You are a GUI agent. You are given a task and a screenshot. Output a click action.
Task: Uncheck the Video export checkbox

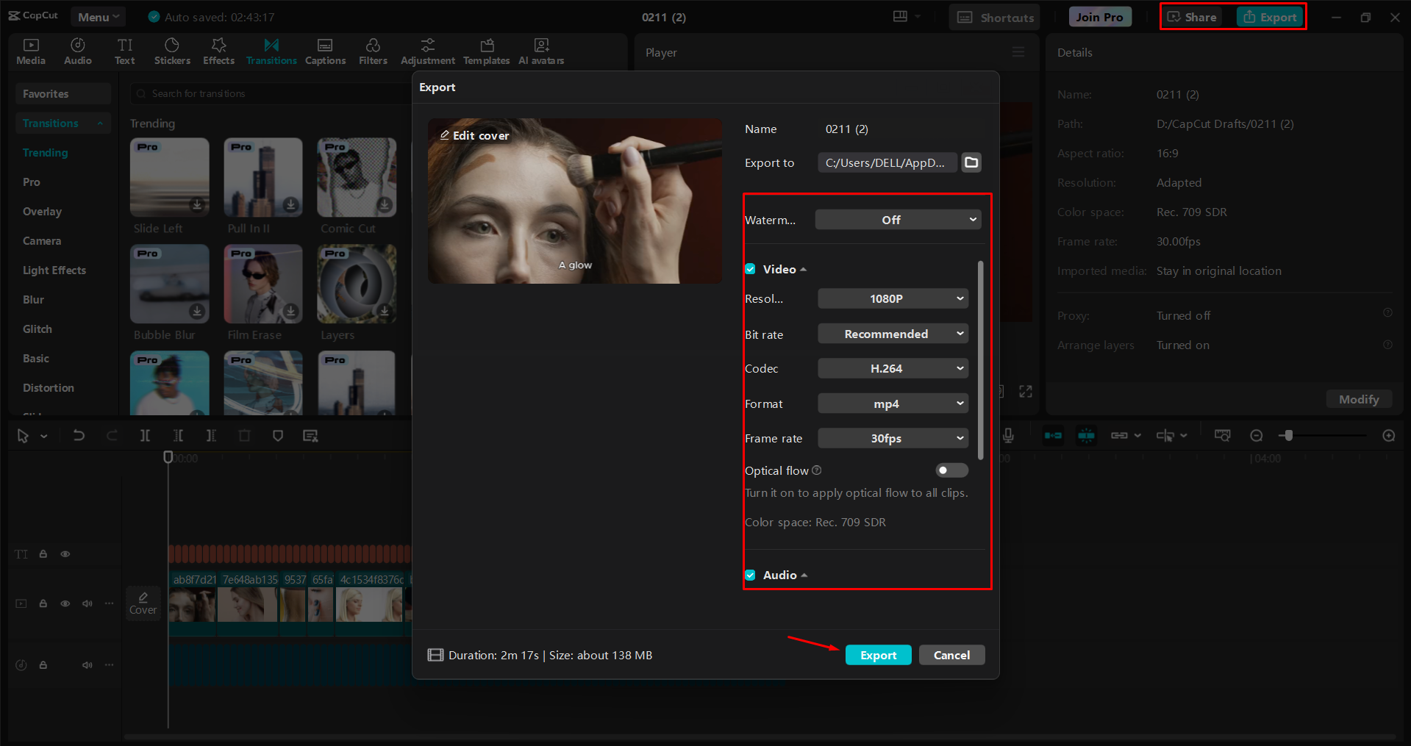click(750, 269)
